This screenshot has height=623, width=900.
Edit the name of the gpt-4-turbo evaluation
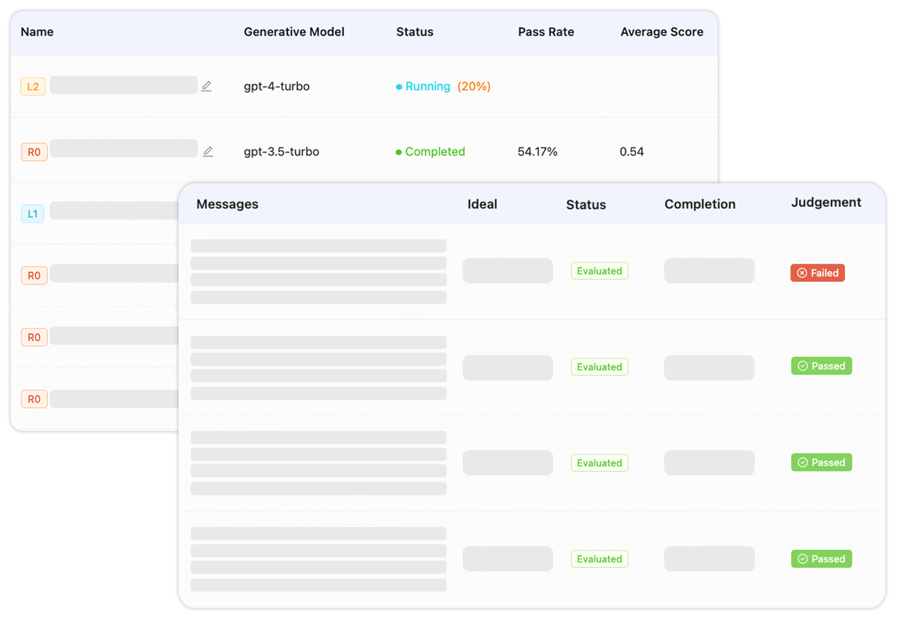pos(207,86)
